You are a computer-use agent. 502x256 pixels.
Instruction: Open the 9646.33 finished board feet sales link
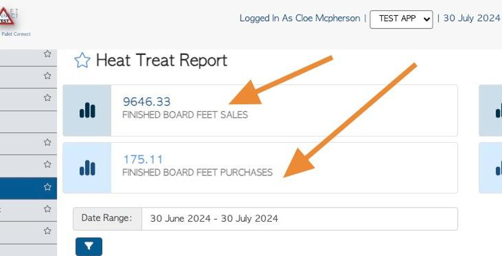click(x=147, y=102)
